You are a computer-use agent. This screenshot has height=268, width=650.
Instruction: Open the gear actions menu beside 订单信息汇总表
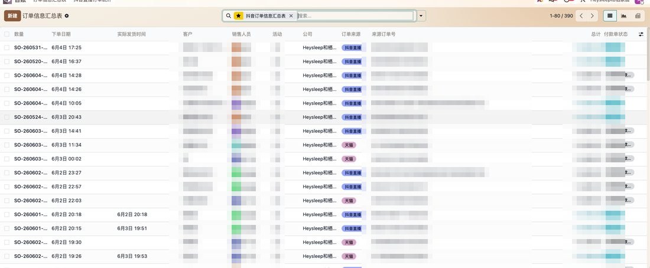[67, 16]
